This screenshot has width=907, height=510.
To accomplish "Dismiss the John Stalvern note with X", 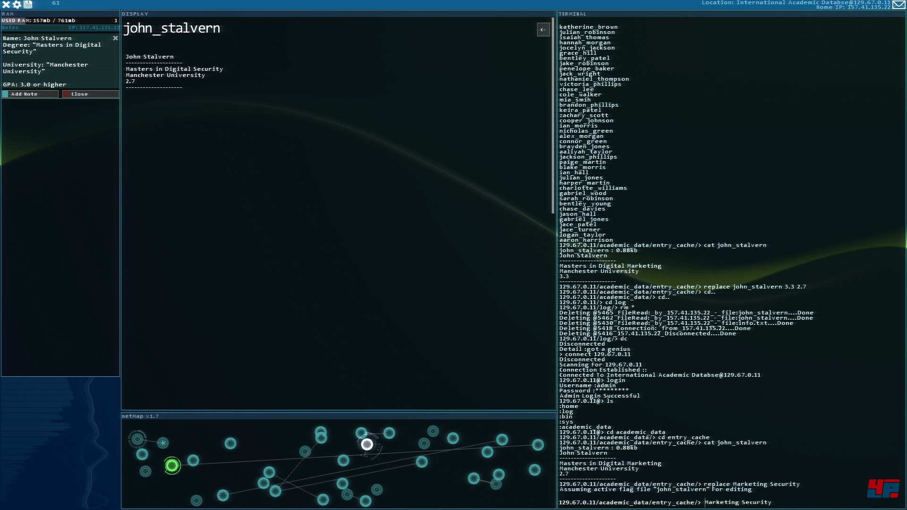I will point(115,38).
